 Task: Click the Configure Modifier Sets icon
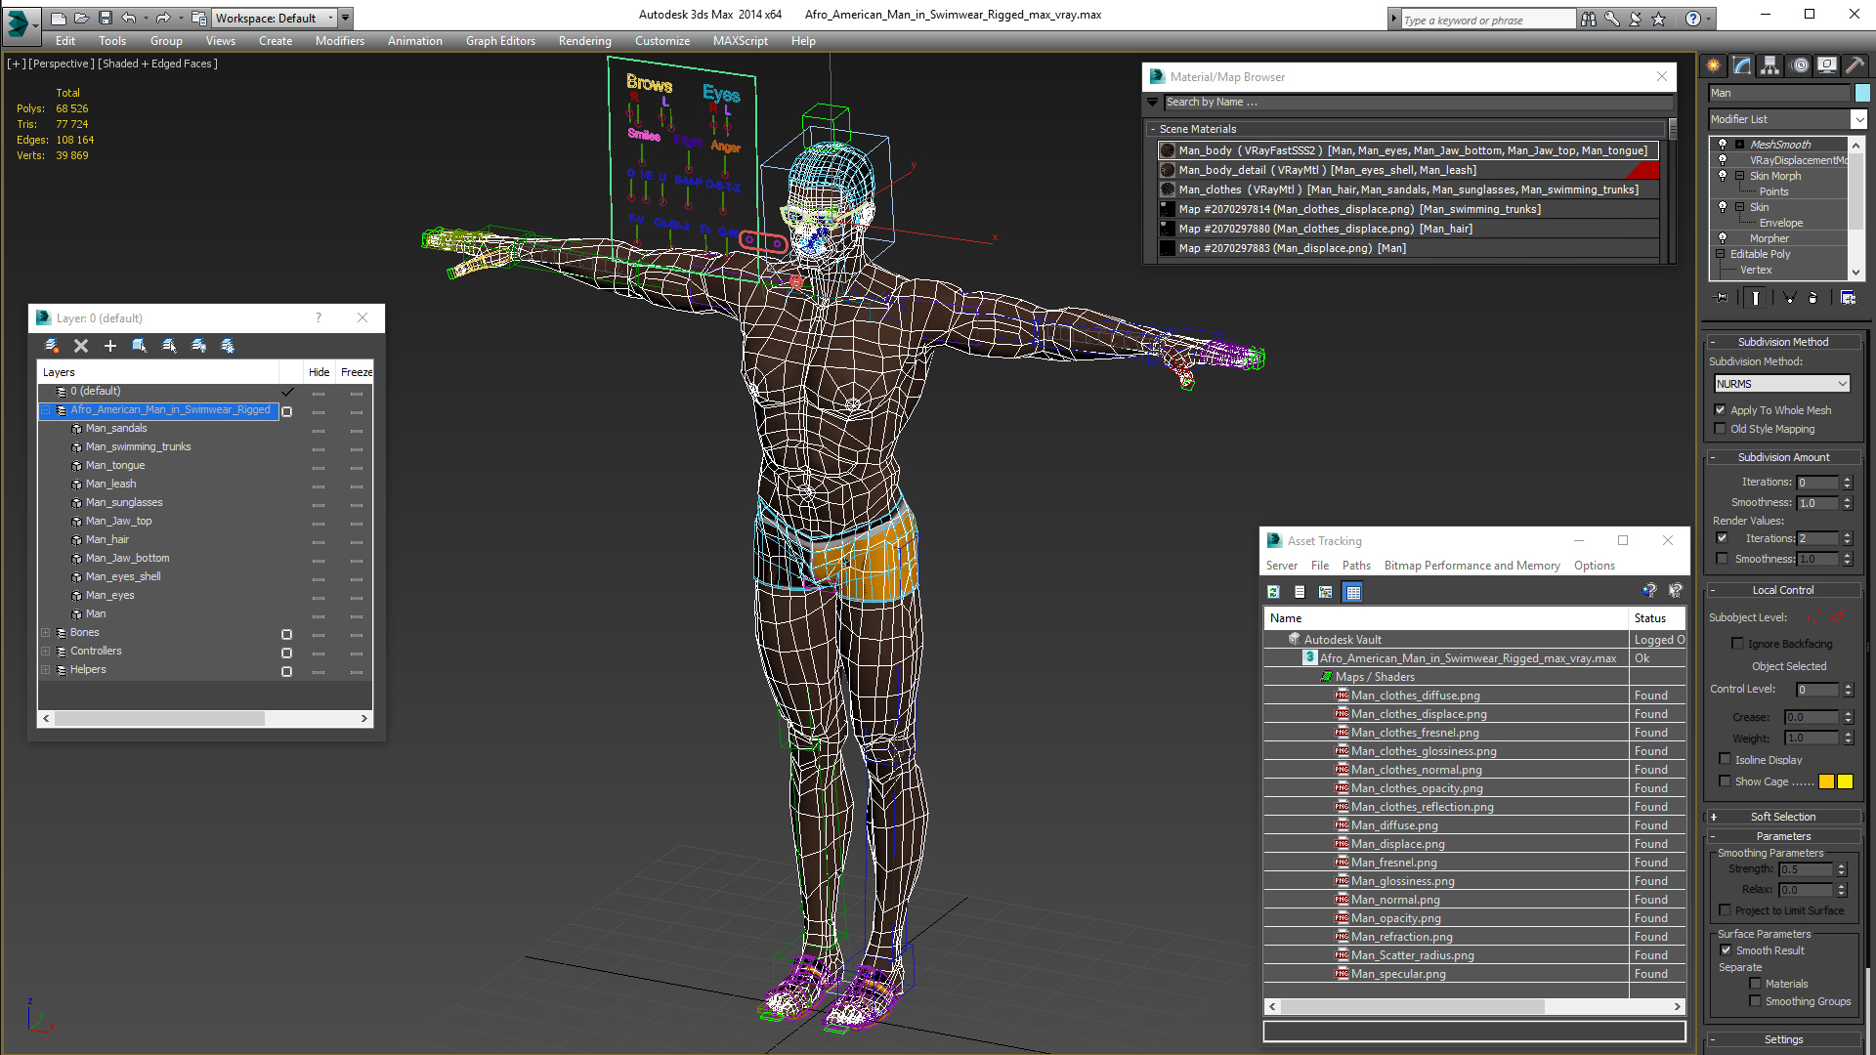[x=1849, y=298]
